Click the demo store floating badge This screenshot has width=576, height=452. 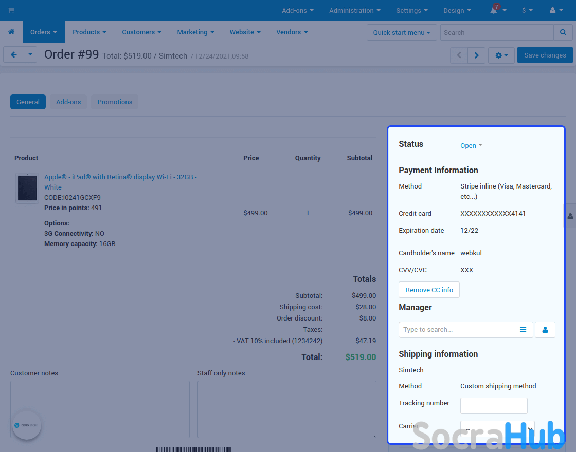click(26, 425)
